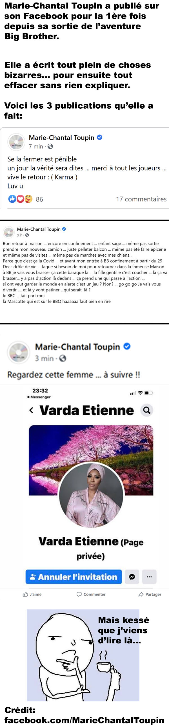Click Partager to share the post

150,594
